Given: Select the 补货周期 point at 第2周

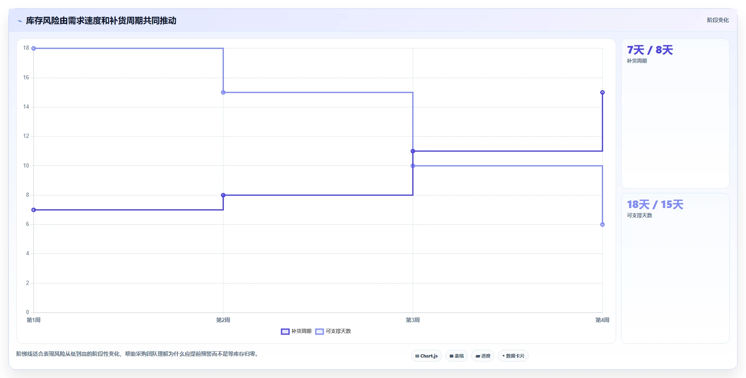Looking at the screenshot, I should 223,195.
